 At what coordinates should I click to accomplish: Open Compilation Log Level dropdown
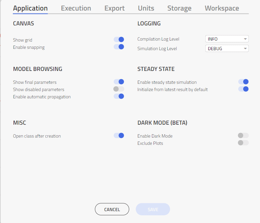227,39
